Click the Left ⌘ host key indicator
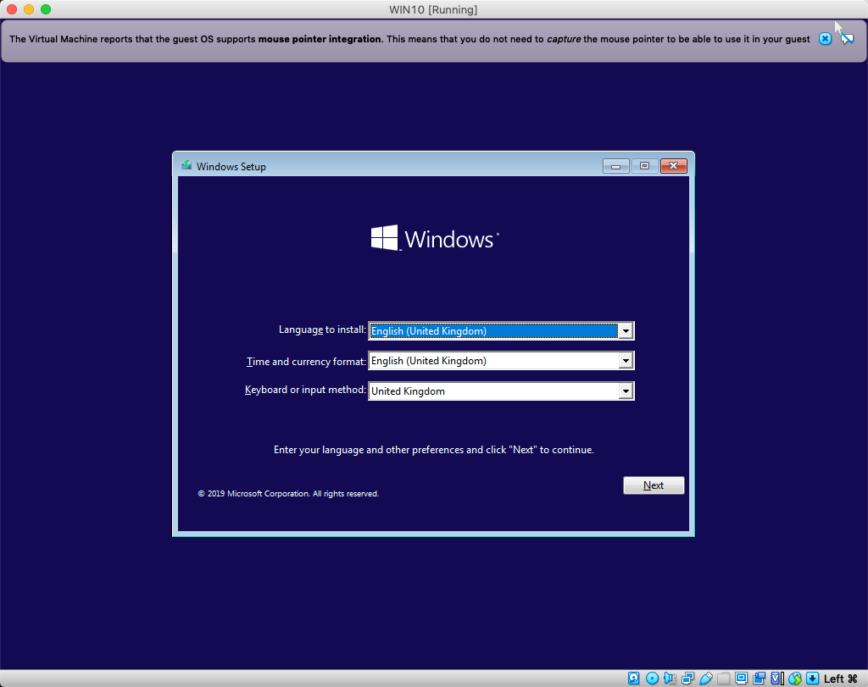 tap(840, 679)
